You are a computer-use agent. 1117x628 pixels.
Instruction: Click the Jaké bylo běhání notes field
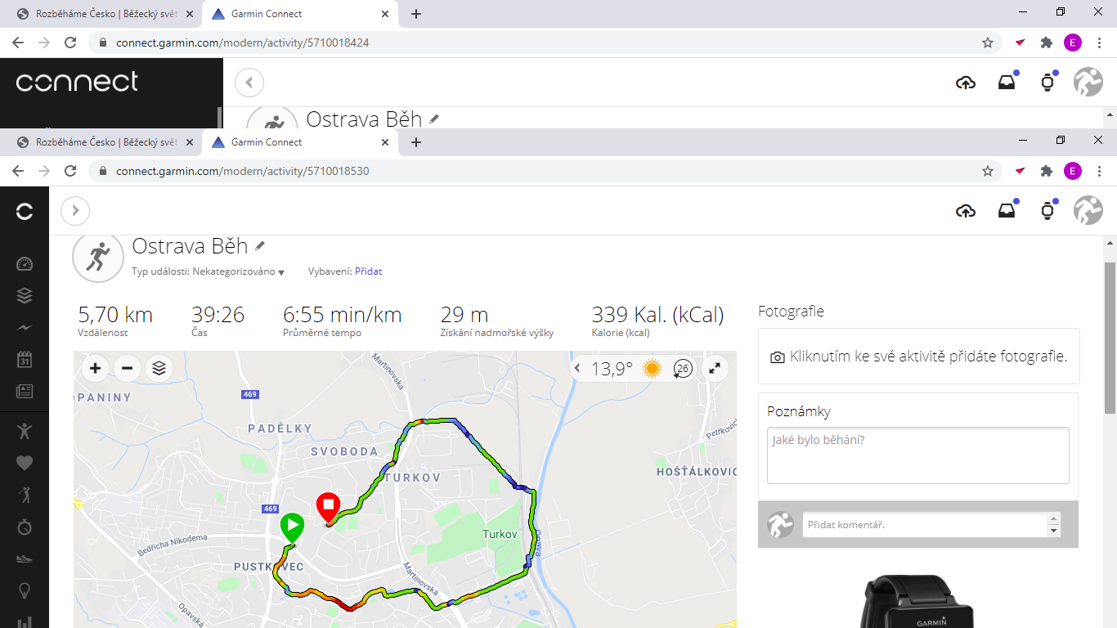[918, 455]
